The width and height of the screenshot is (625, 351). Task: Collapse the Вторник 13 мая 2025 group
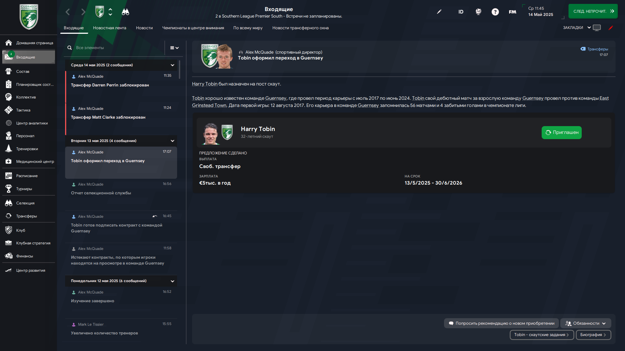point(173,141)
